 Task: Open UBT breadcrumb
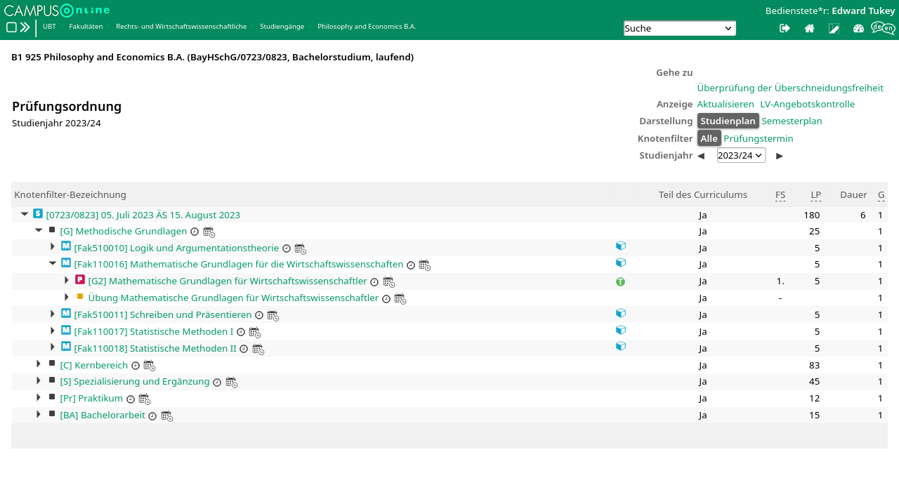(49, 27)
